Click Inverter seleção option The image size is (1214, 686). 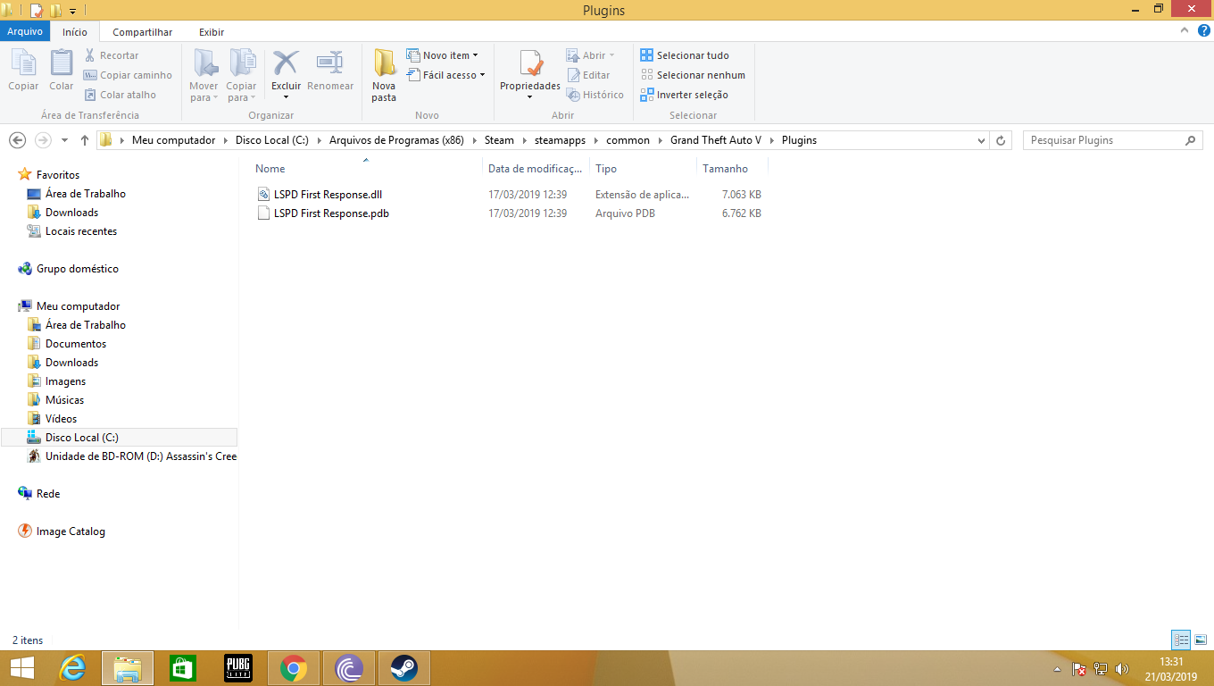pos(685,95)
